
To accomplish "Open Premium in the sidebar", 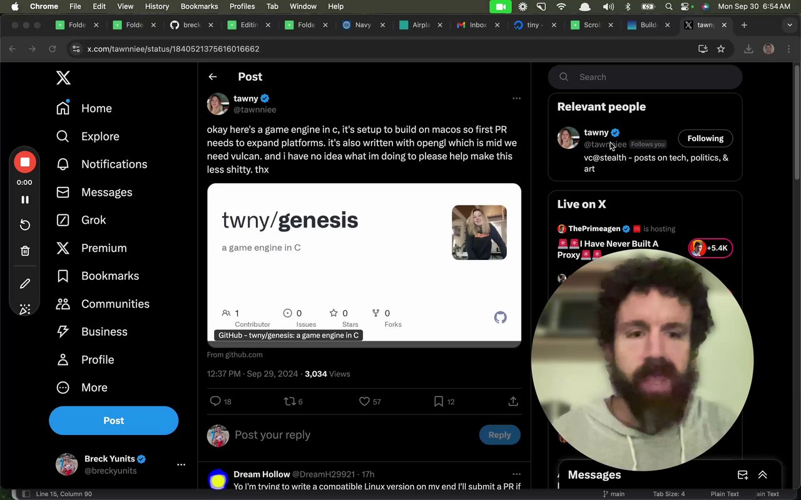I will pos(91,248).
